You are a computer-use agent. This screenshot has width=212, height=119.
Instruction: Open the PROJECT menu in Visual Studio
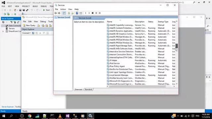click(26, 6)
